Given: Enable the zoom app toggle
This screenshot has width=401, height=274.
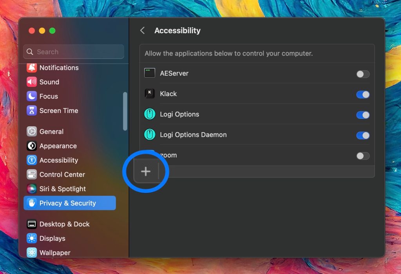Looking at the screenshot, I should (362, 156).
